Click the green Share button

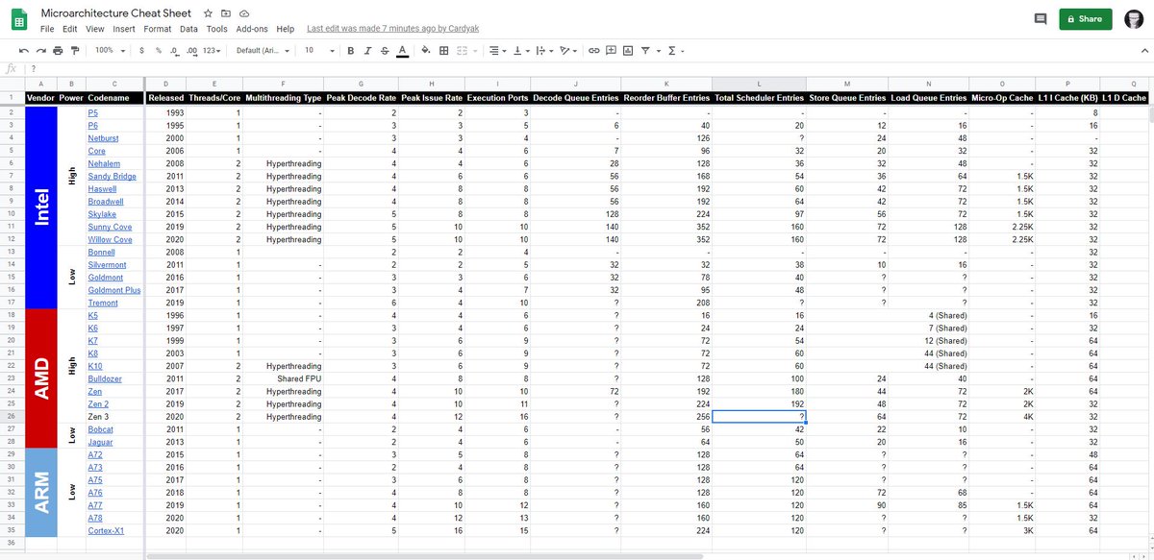pyautogui.click(x=1085, y=19)
